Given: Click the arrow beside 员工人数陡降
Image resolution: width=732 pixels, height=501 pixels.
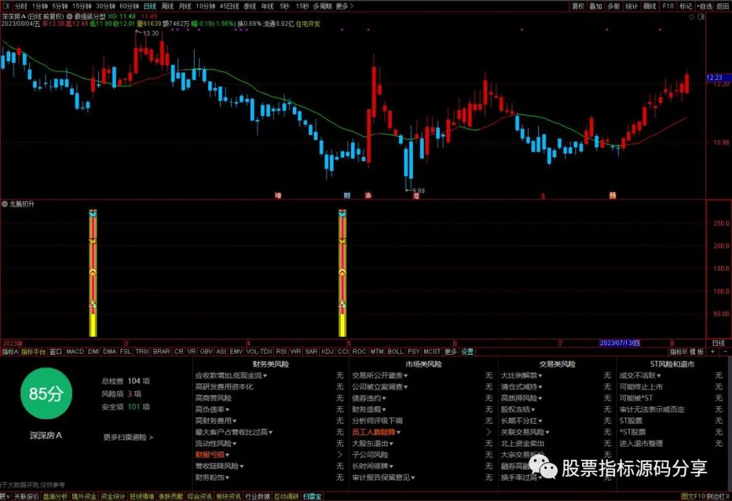Looking at the screenshot, I should point(489,432).
